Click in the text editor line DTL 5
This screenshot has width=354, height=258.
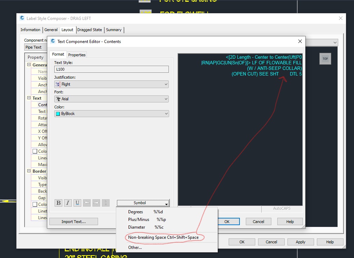(x=296, y=74)
